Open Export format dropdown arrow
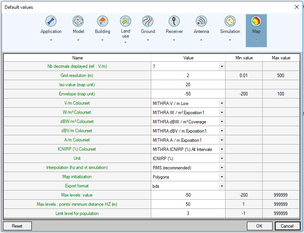Viewport: 304px width, 233px height. click(x=222, y=186)
